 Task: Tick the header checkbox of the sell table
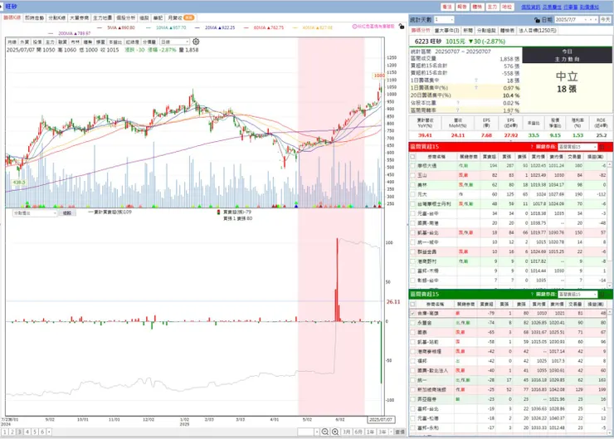click(412, 305)
